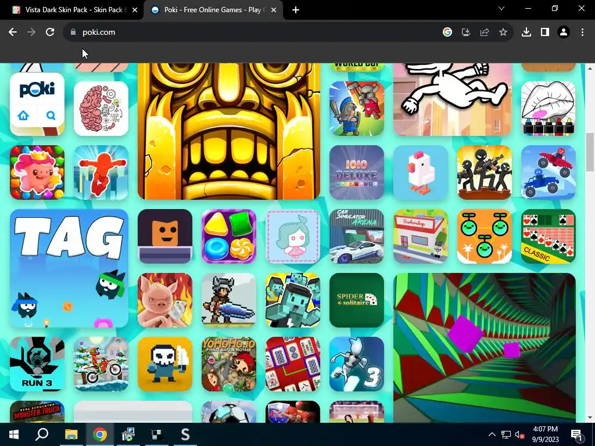Expand the tab search dropdown arrow
Screen dimensions: 595x446
point(501,8)
